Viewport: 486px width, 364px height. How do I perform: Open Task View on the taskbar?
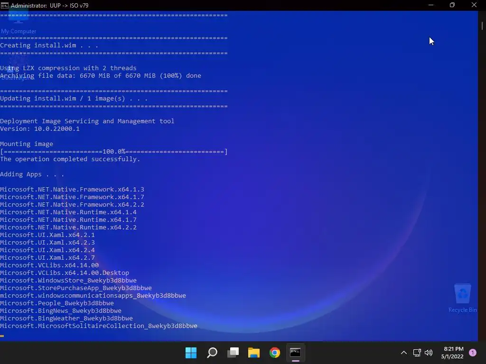[x=233, y=353]
